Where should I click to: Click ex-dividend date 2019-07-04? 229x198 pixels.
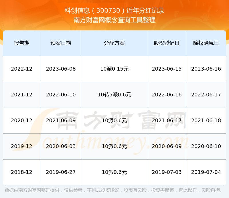click(206, 172)
